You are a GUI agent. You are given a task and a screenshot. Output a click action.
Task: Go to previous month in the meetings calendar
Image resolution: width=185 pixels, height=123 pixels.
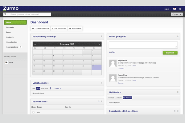35,44
